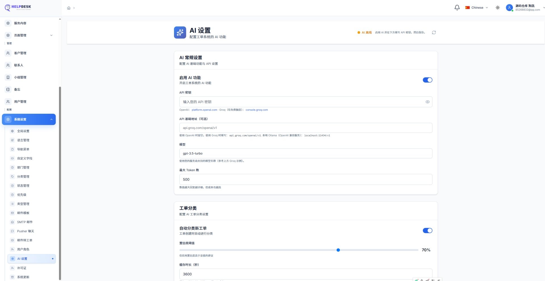Click the API 基础地址 field
Viewport: 545px width, 281px height.
[x=306, y=128]
